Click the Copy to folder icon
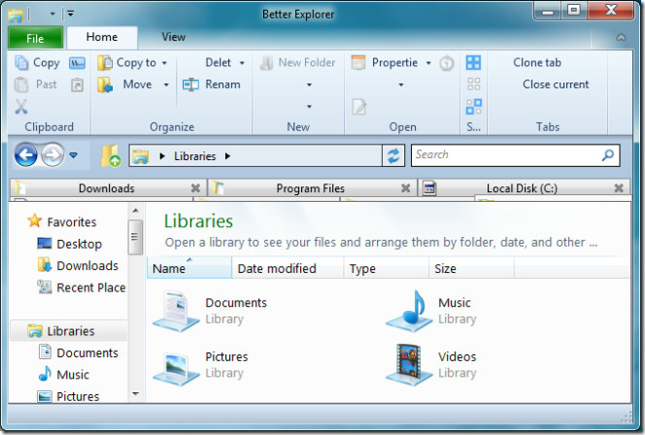This screenshot has height=435, width=645. [x=105, y=63]
